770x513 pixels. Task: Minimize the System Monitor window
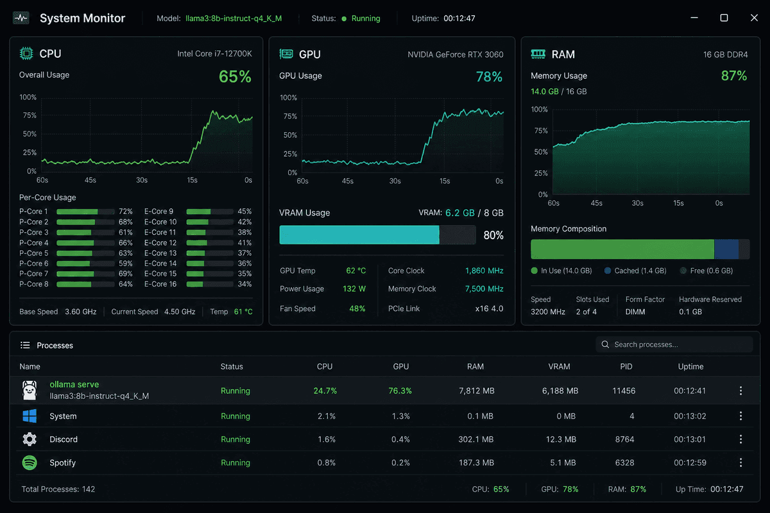[694, 18]
